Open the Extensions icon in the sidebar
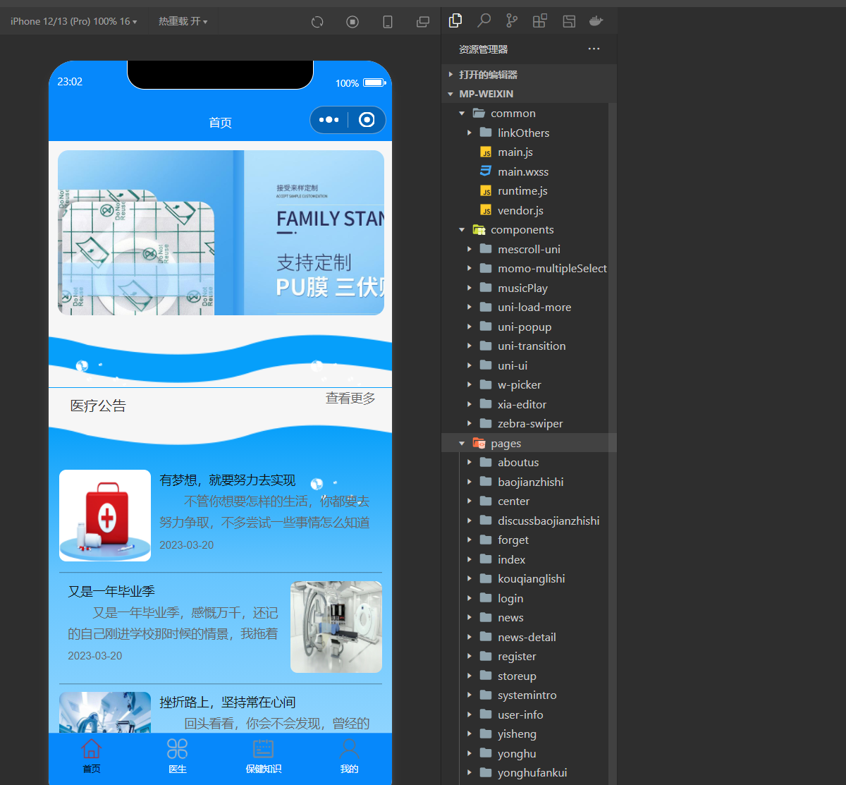 pos(539,21)
